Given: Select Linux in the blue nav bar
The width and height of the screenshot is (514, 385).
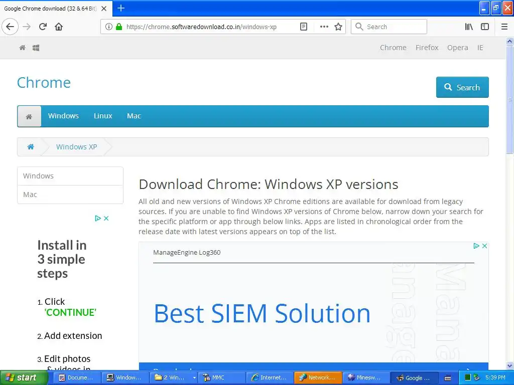Looking at the screenshot, I should coord(103,116).
